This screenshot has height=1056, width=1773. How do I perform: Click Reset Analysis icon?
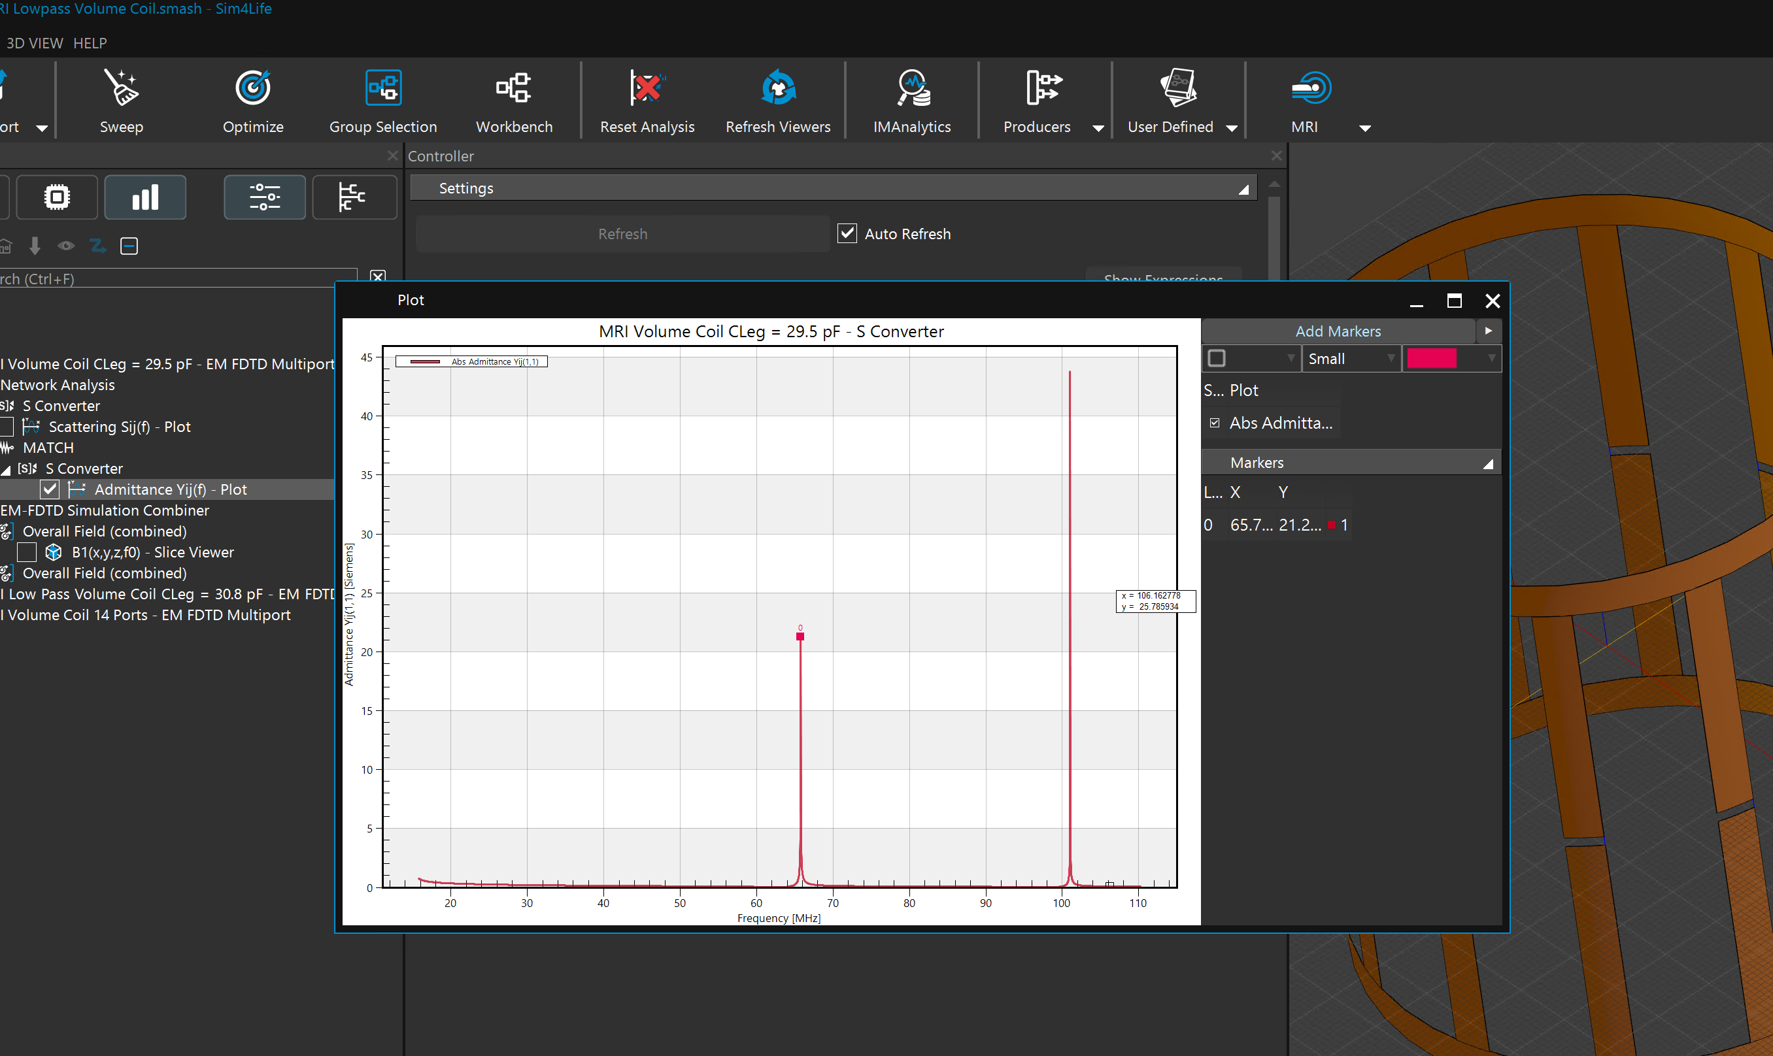pyautogui.click(x=647, y=88)
